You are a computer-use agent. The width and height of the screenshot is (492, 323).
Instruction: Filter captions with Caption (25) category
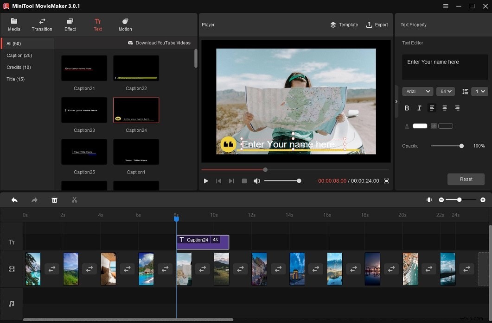coord(19,55)
